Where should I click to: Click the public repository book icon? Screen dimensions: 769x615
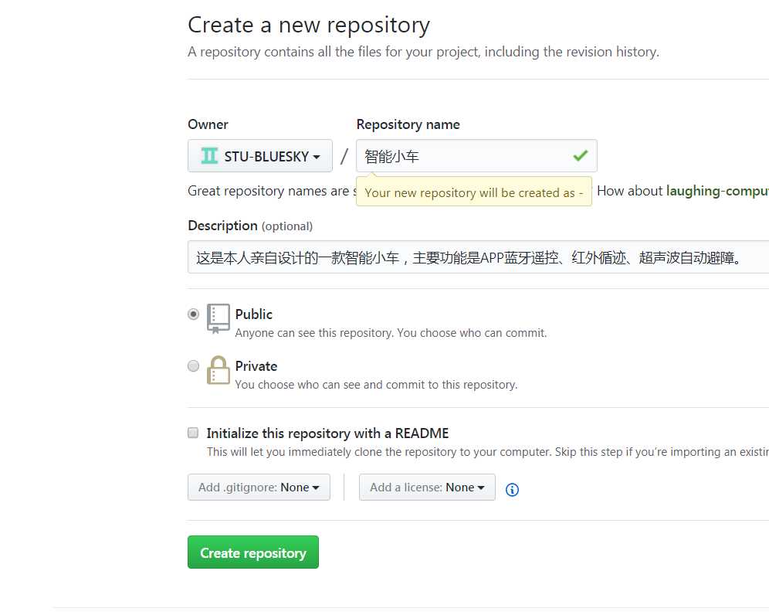(219, 318)
